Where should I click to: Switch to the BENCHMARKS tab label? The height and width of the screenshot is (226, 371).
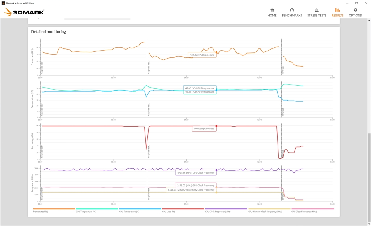(292, 15)
